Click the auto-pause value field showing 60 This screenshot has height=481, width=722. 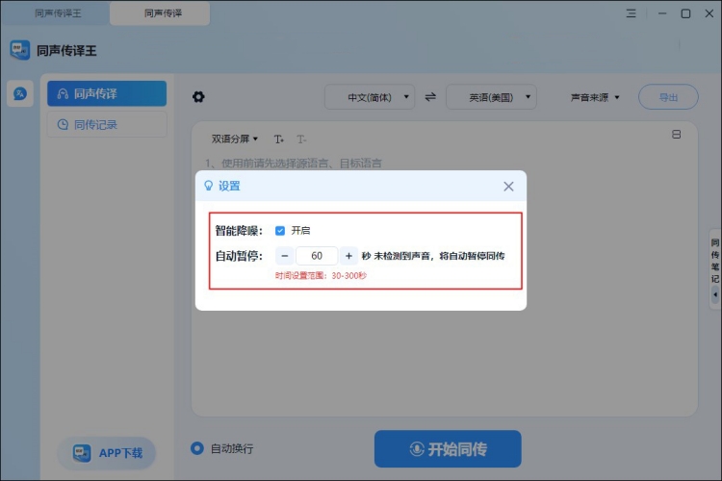[x=317, y=256]
